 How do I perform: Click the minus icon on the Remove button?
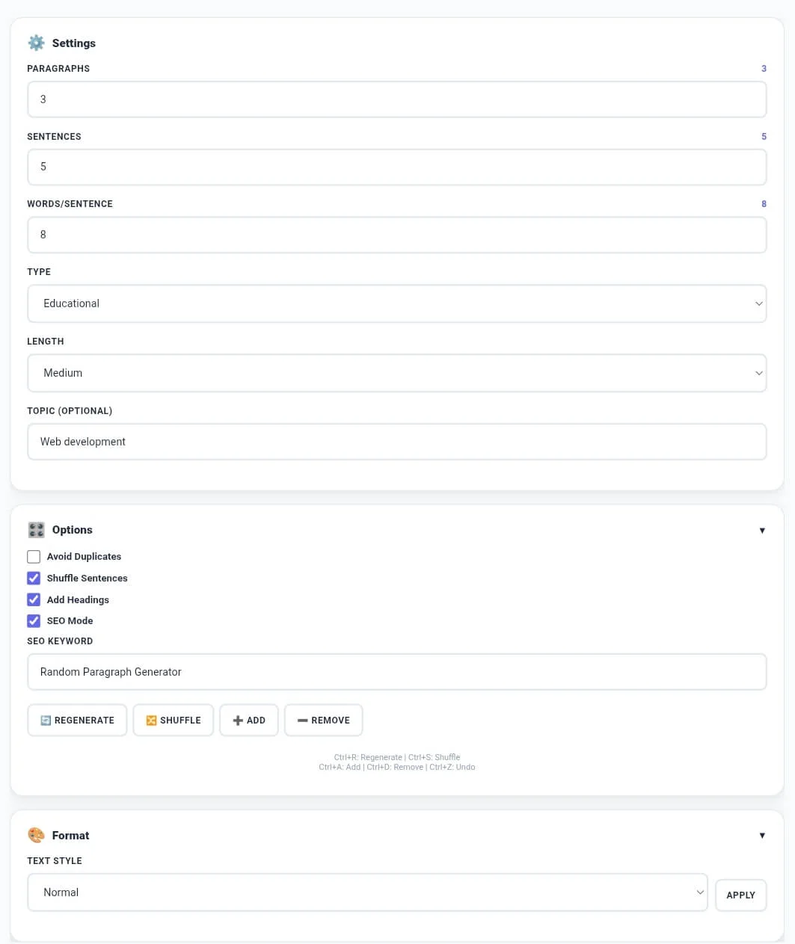pyautogui.click(x=303, y=720)
